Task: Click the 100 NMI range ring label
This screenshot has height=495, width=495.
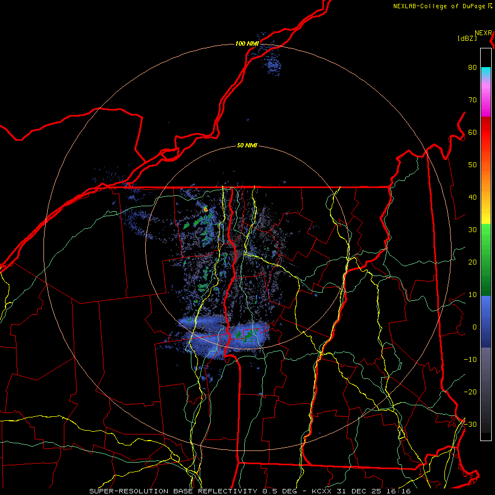Action: pos(247,43)
